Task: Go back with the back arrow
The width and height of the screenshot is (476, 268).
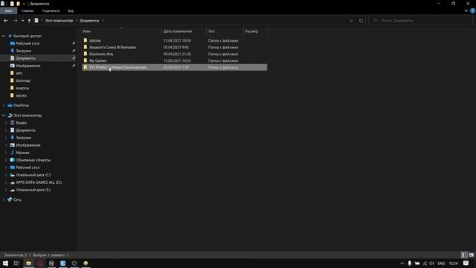Action: [x=6, y=21]
